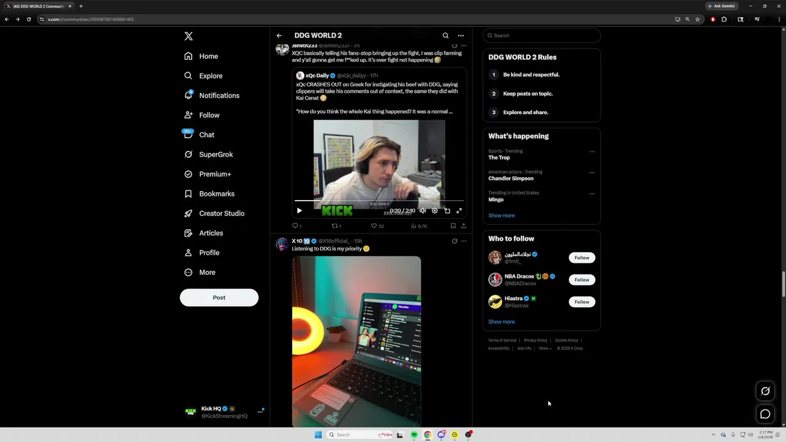
Task: Like the Jsmith233 post with 52 likes
Action: pos(377,226)
